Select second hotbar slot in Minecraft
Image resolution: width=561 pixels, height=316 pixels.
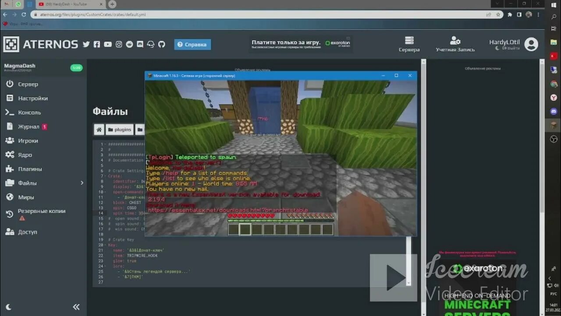245,229
